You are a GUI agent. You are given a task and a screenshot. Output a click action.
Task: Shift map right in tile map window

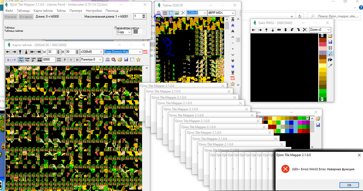pos(14,52)
